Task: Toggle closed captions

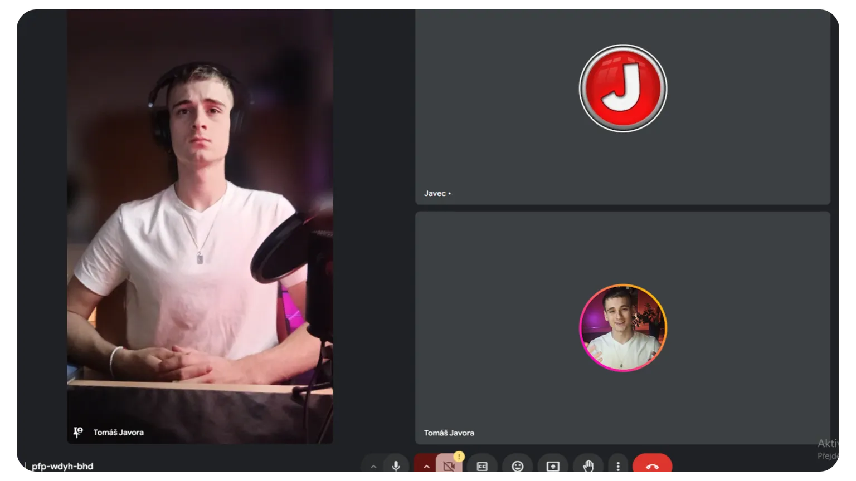Action: (x=482, y=467)
